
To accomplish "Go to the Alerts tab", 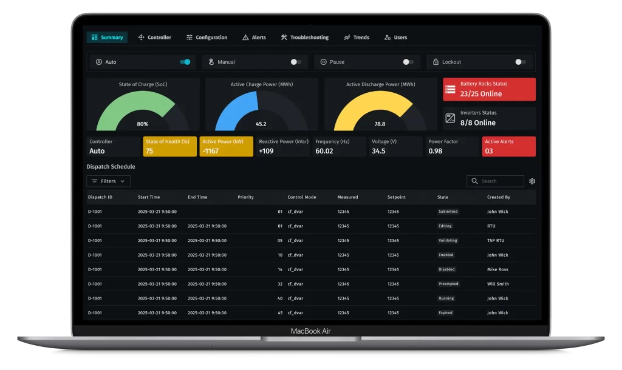I will tap(254, 37).
